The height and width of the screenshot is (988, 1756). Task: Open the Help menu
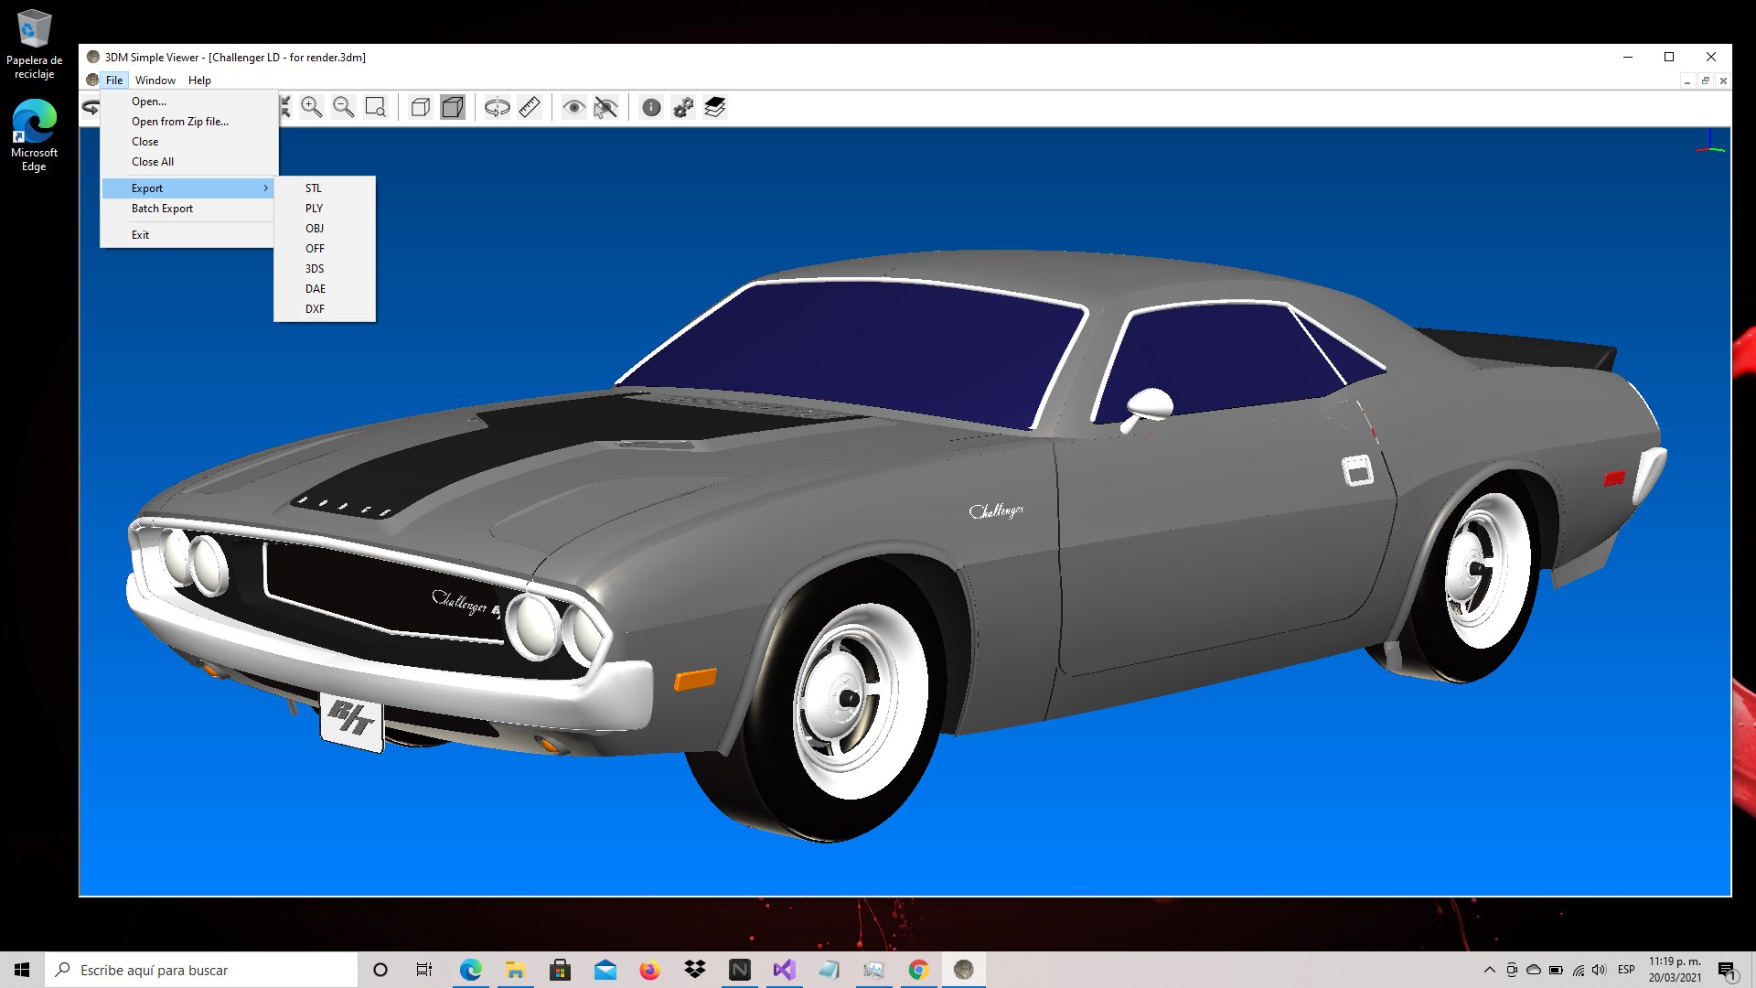click(199, 81)
